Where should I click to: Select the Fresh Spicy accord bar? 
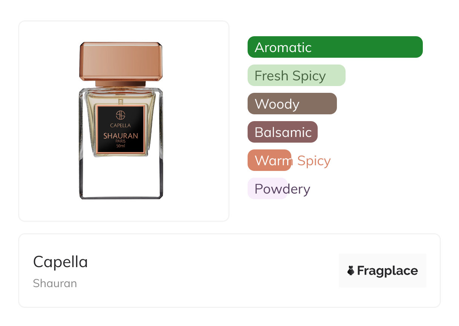tap(296, 75)
